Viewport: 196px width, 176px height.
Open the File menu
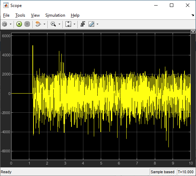[6, 15]
